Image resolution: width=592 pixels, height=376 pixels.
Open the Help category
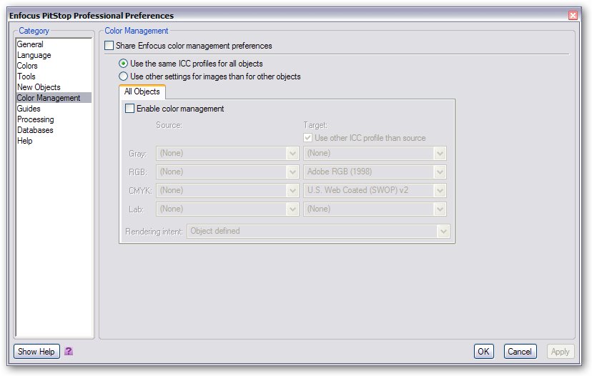pyautogui.click(x=54, y=141)
